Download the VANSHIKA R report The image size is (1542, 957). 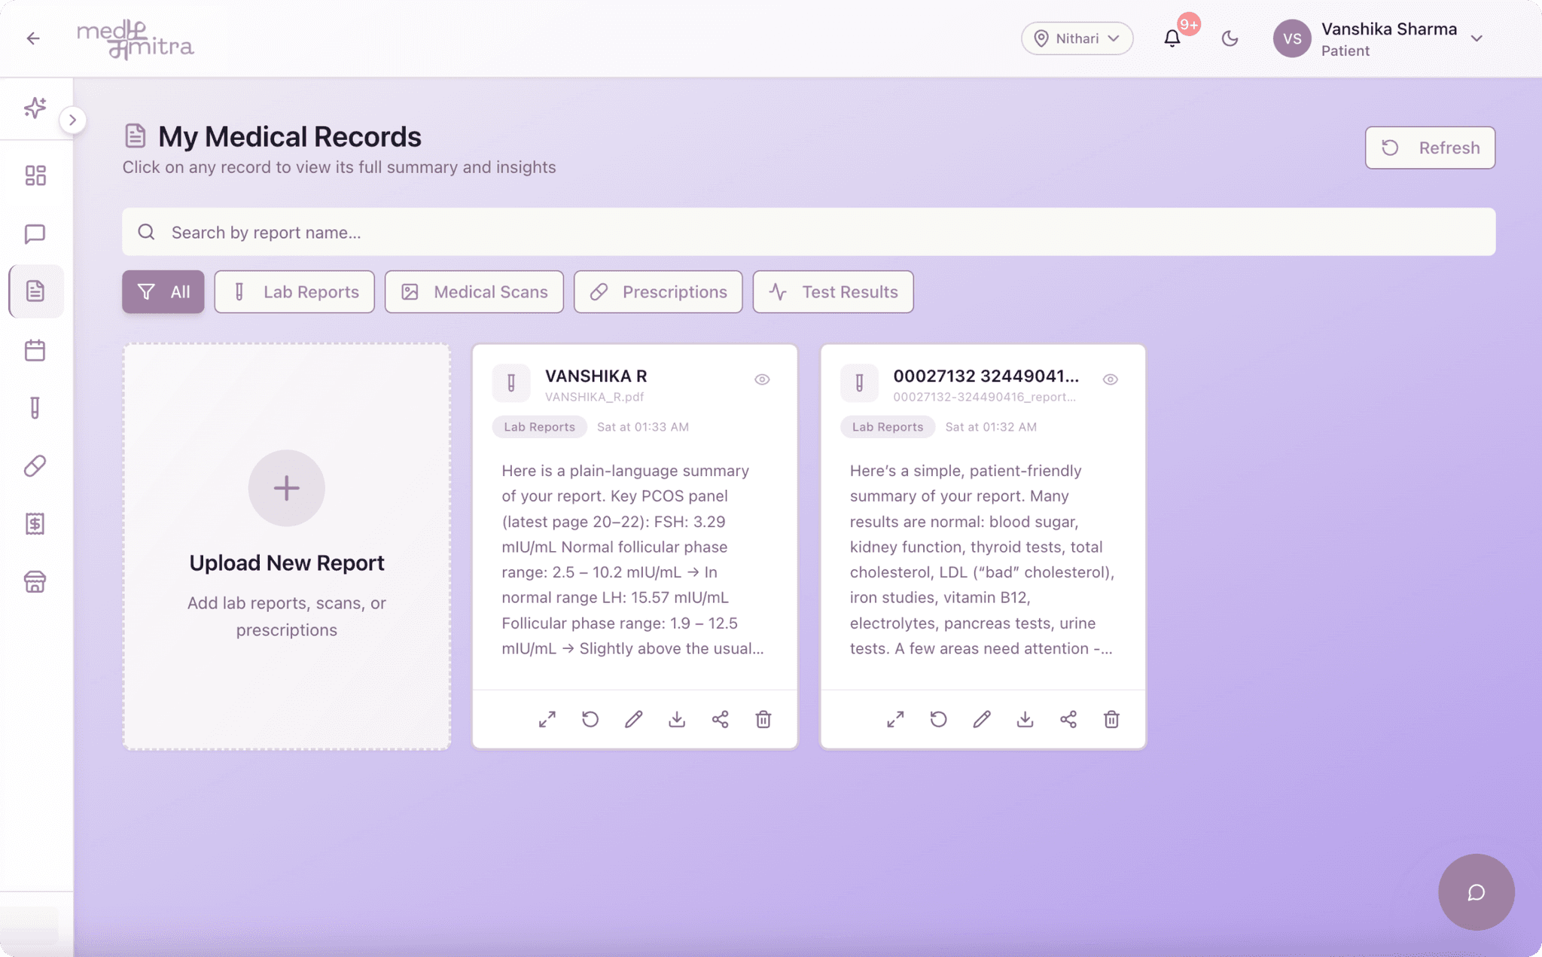(x=676, y=719)
